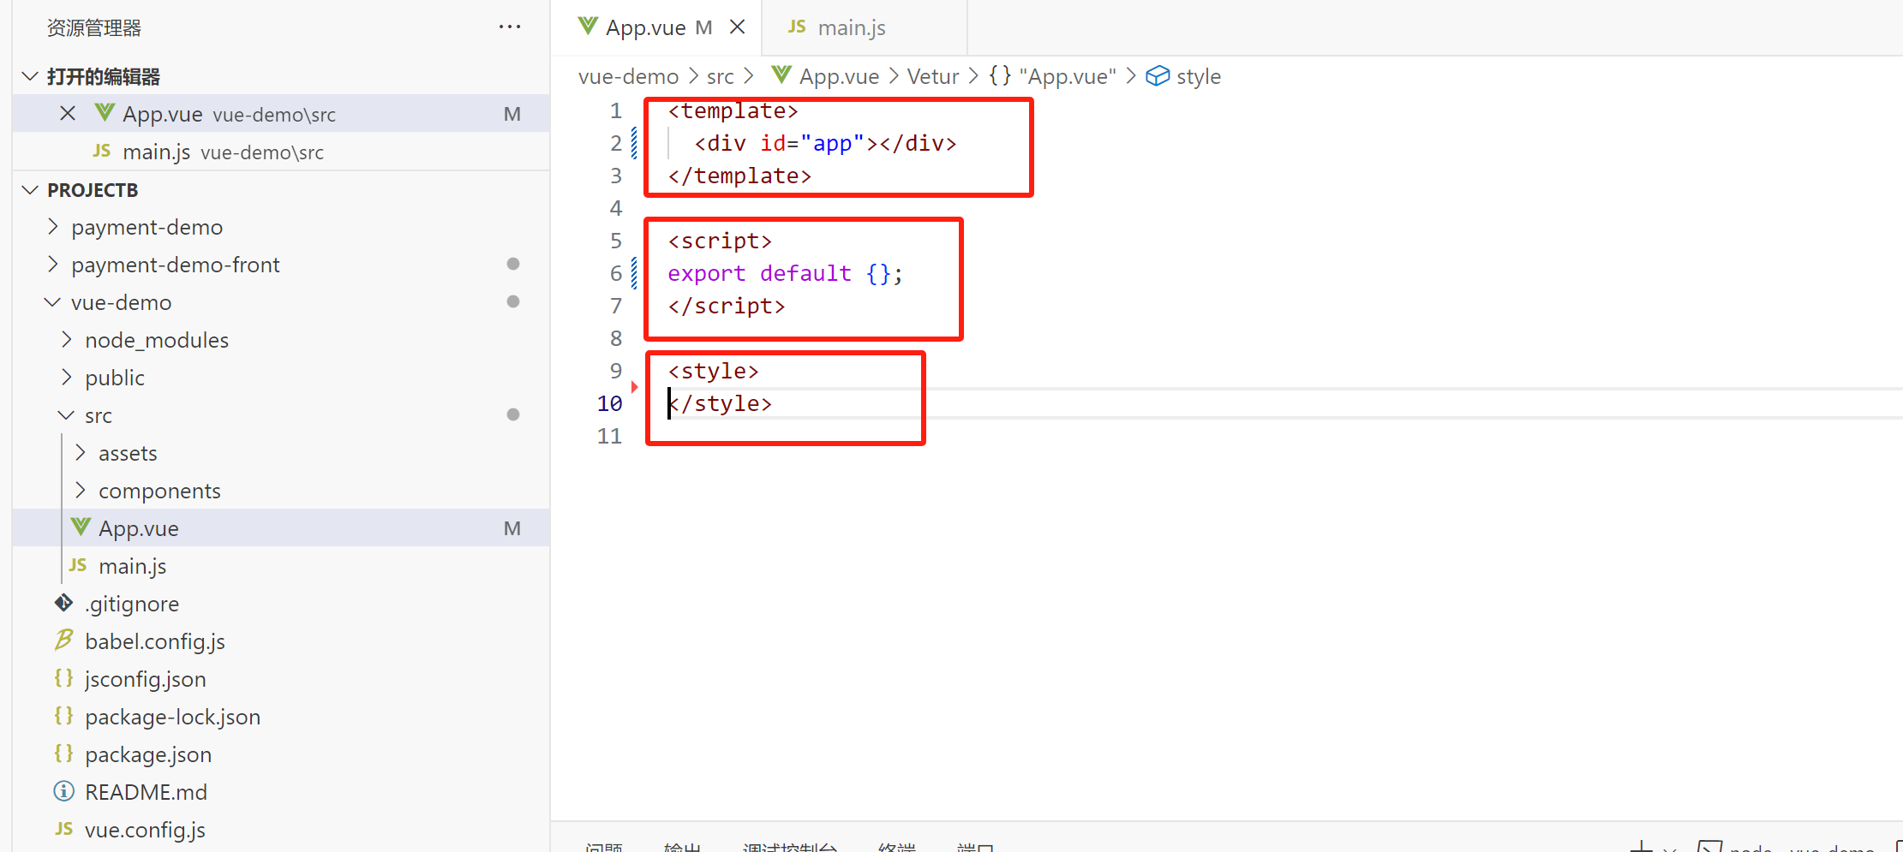Click the Vue icon of App.vue in tree
Image resolution: width=1903 pixels, height=852 pixels.
click(x=81, y=527)
